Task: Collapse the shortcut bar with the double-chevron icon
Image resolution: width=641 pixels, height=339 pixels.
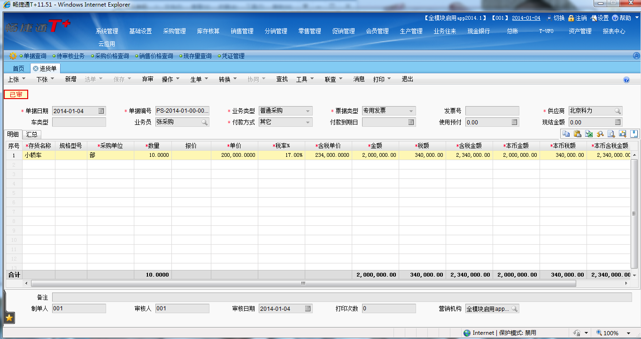Action: click(x=636, y=55)
